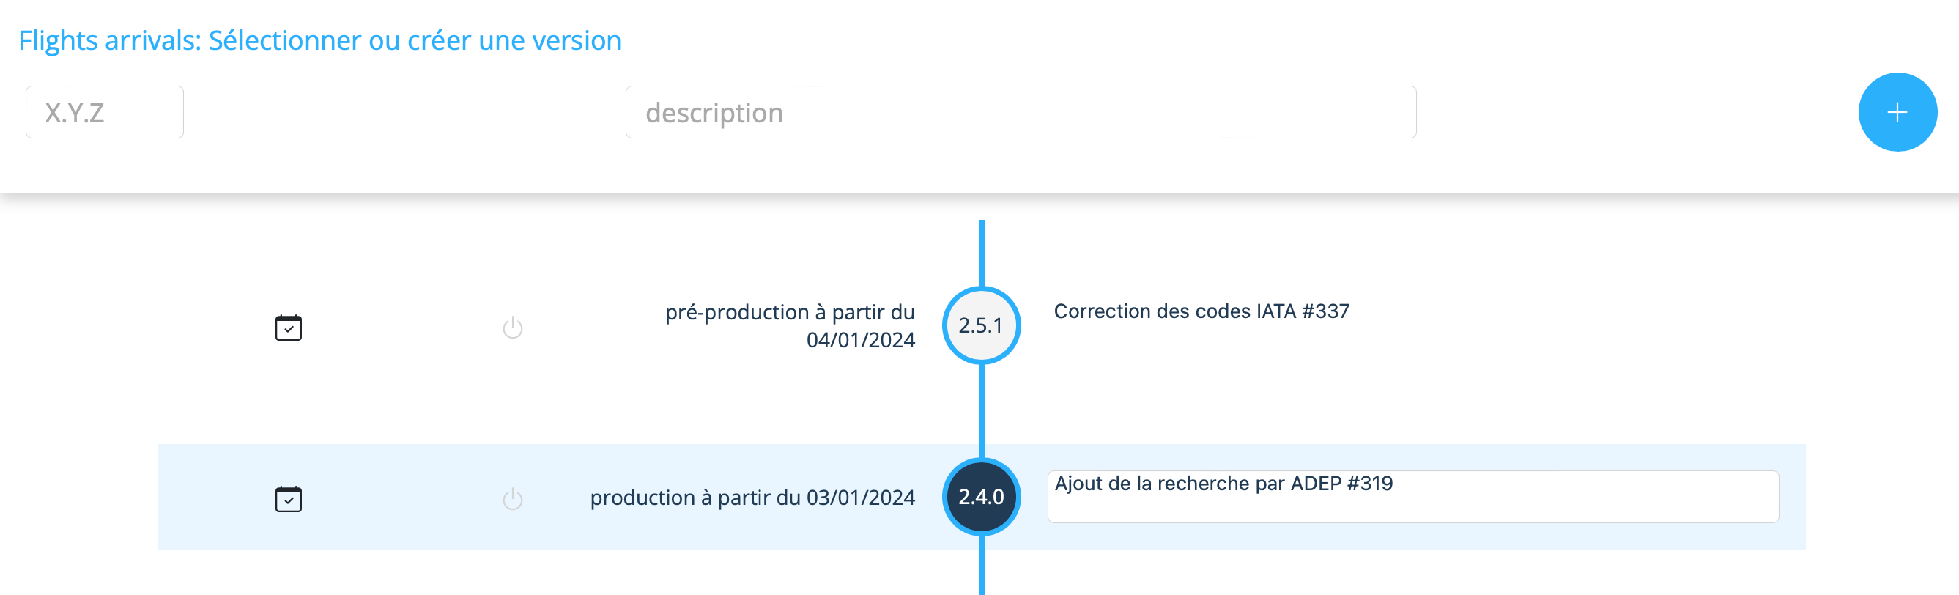This screenshot has width=1959, height=595.
Task: Click the timeline line above the 2.5.1 circle
Action: click(x=981, y=253)
